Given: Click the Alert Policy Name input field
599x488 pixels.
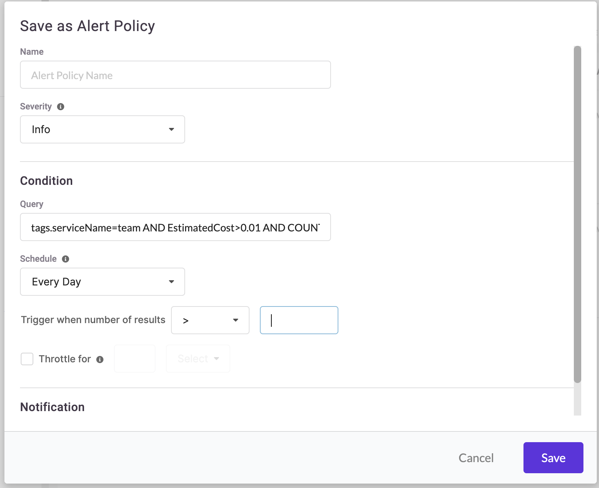Looking at the screenshot, I should pyautogui.click(x=175, y=75).
